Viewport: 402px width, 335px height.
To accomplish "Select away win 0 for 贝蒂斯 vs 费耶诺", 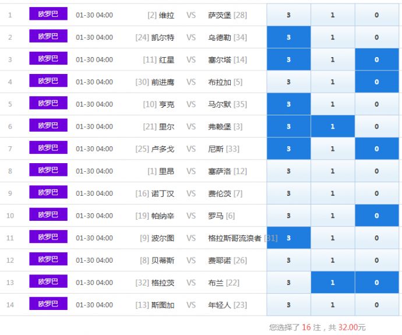I will 376,260.
